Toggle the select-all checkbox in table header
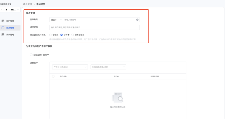This screenshot has height=120, width=225. coord(53,76)
